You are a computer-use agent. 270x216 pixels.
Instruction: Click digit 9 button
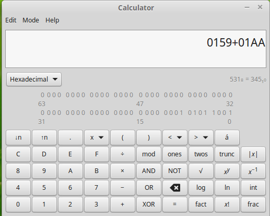point(44,171)
